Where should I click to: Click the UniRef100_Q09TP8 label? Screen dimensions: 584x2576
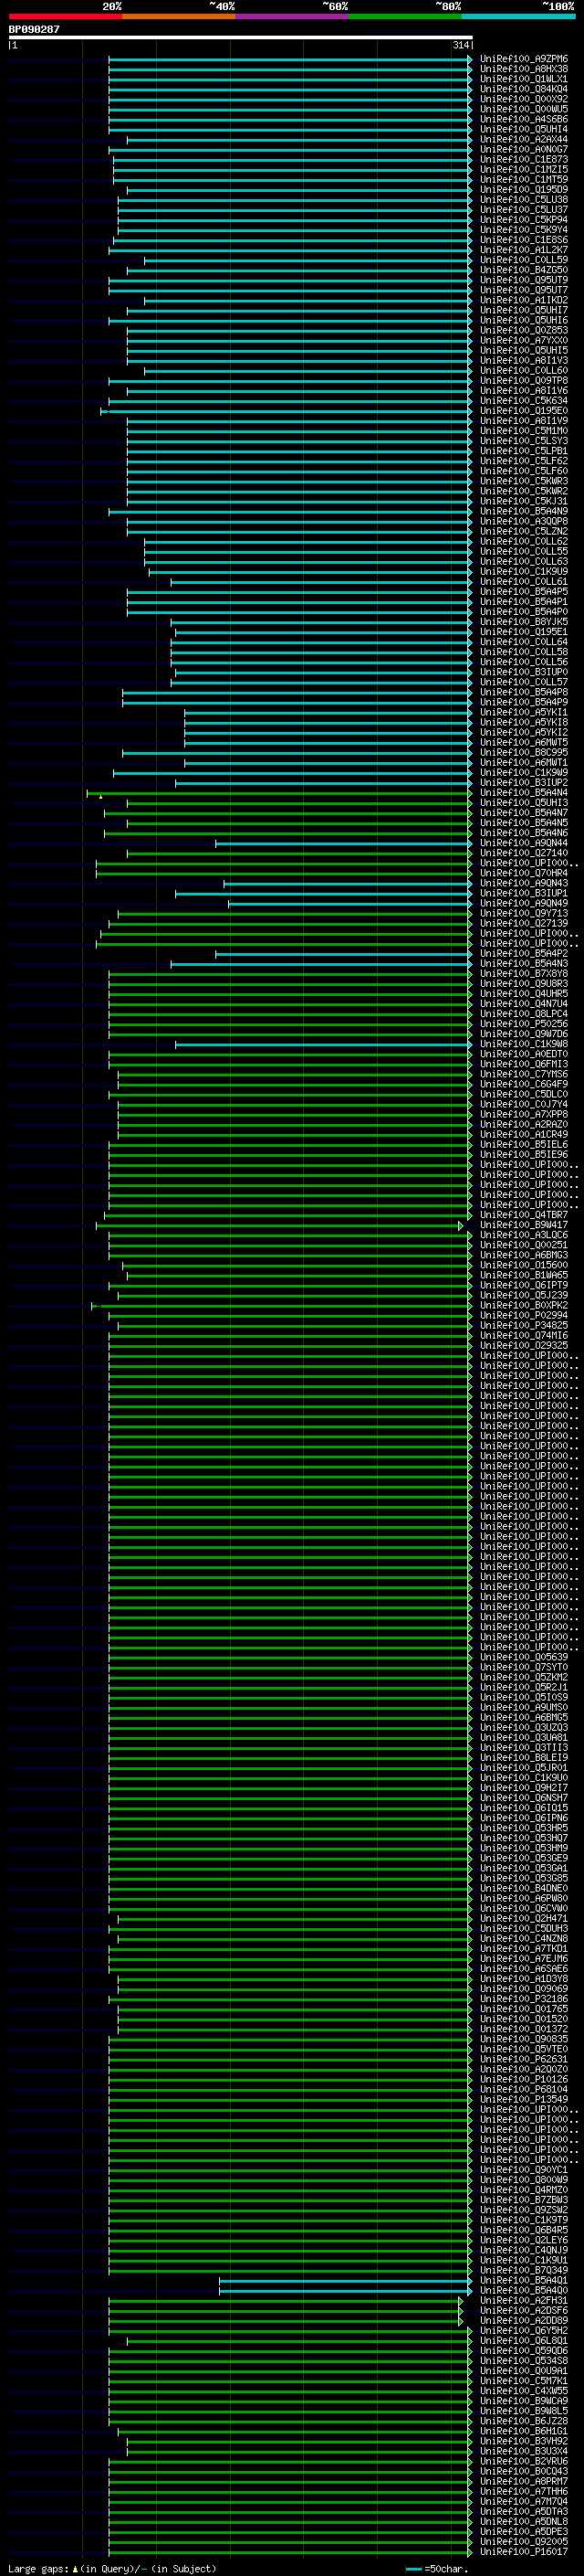[x=524, y=381]
